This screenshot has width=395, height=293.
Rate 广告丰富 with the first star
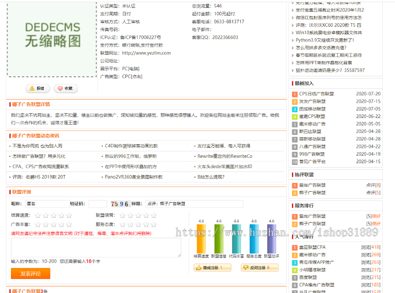[x=38, y=225]
